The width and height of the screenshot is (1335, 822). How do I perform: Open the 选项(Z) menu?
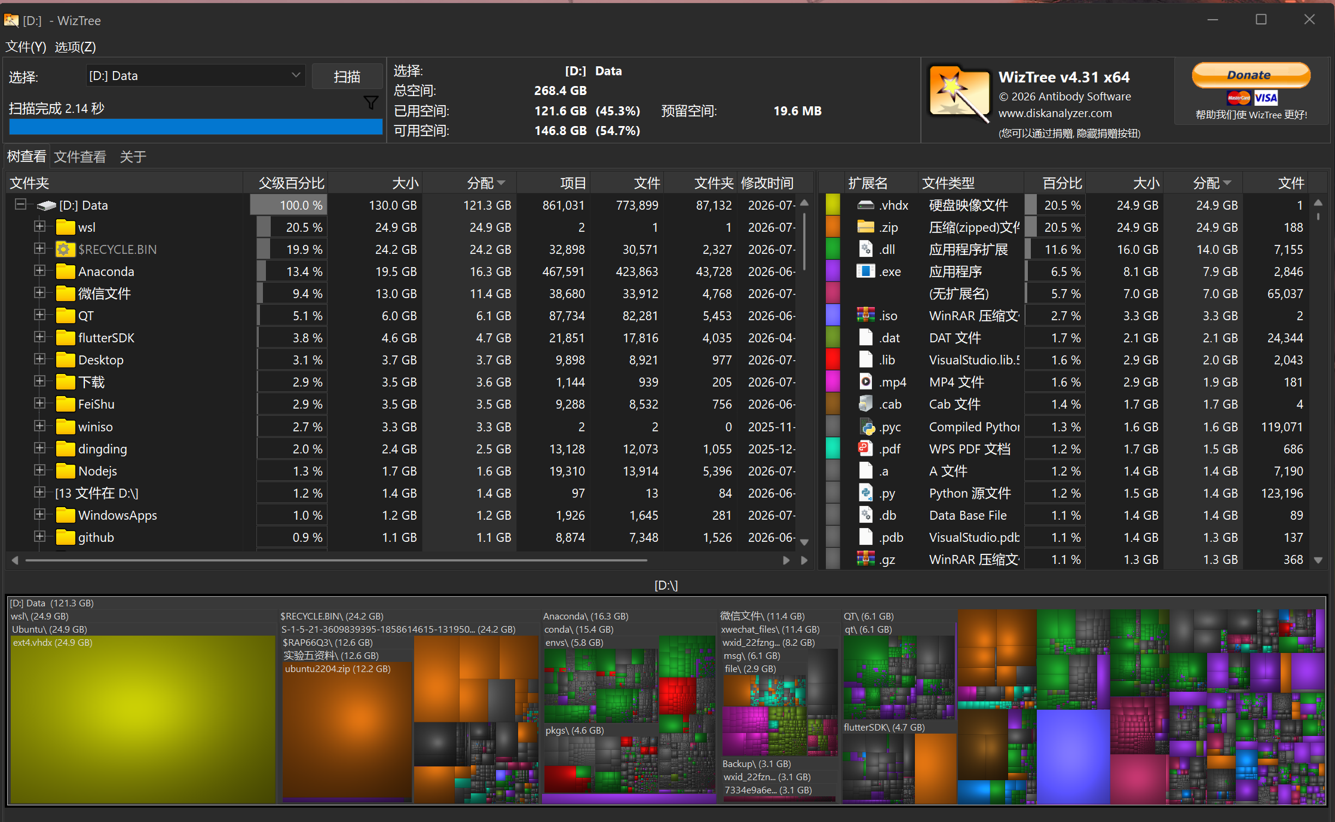(x=75, y=47)
